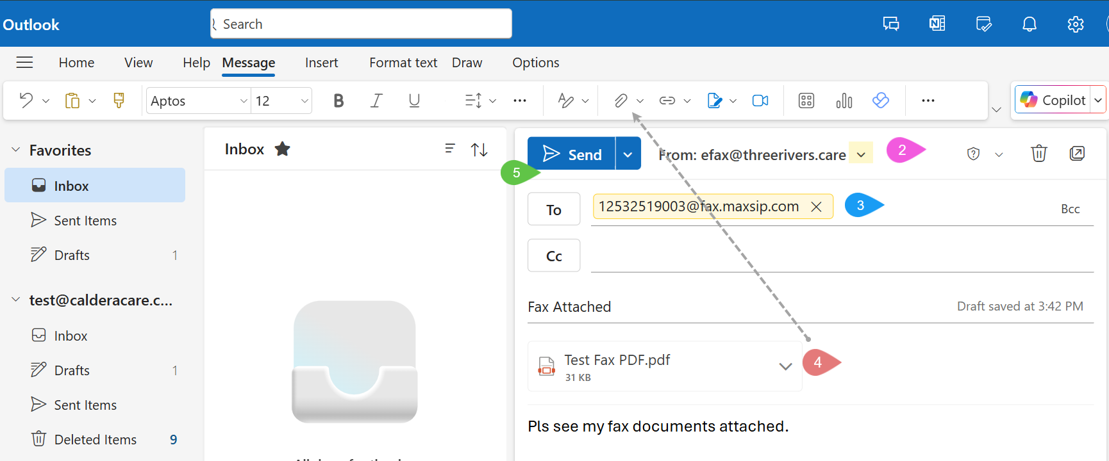The height and width of the screenshot is (461, 1109).
Task: Open the Signature dropdown arrow
Action: coord(733,101)
